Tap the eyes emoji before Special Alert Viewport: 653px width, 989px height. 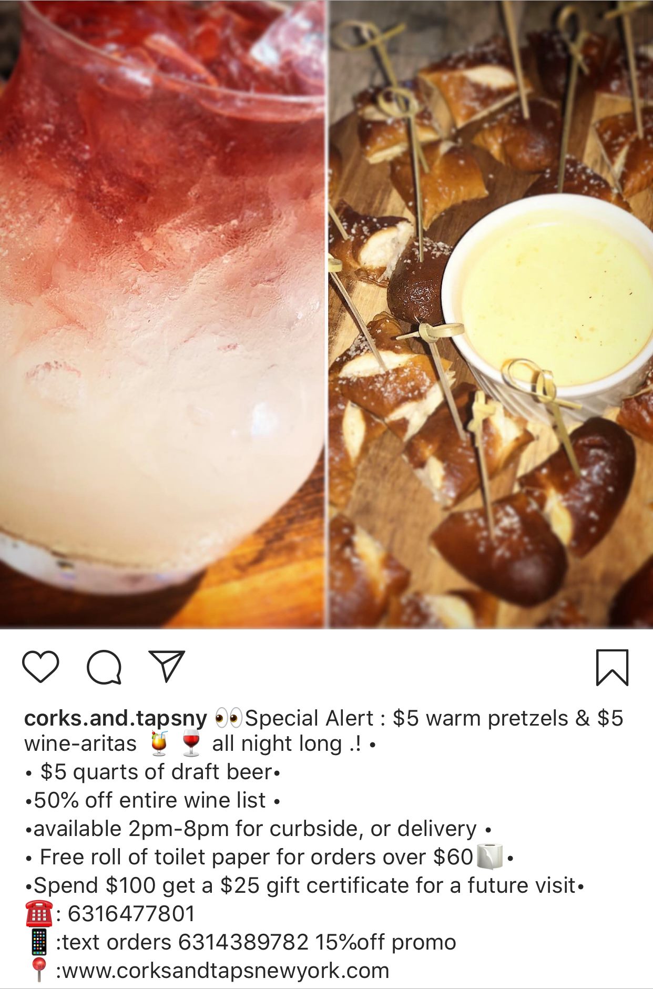[x=228, y=718]
